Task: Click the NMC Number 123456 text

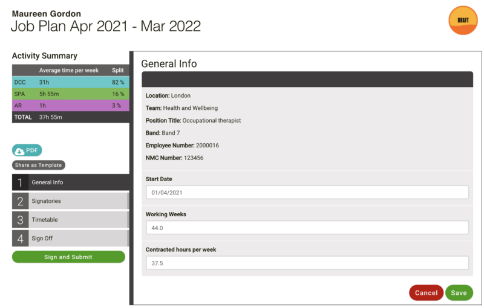Action: 174,158
